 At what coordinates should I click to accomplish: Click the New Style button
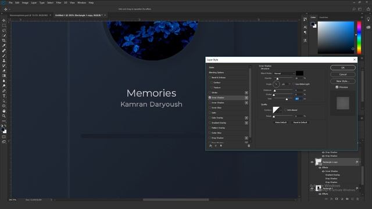coord(343,81)
